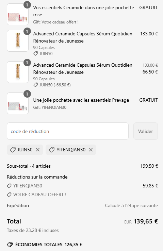This screenshot has height=251, width=163.
Task: Click the Valider button
Action: click(146, 131)
